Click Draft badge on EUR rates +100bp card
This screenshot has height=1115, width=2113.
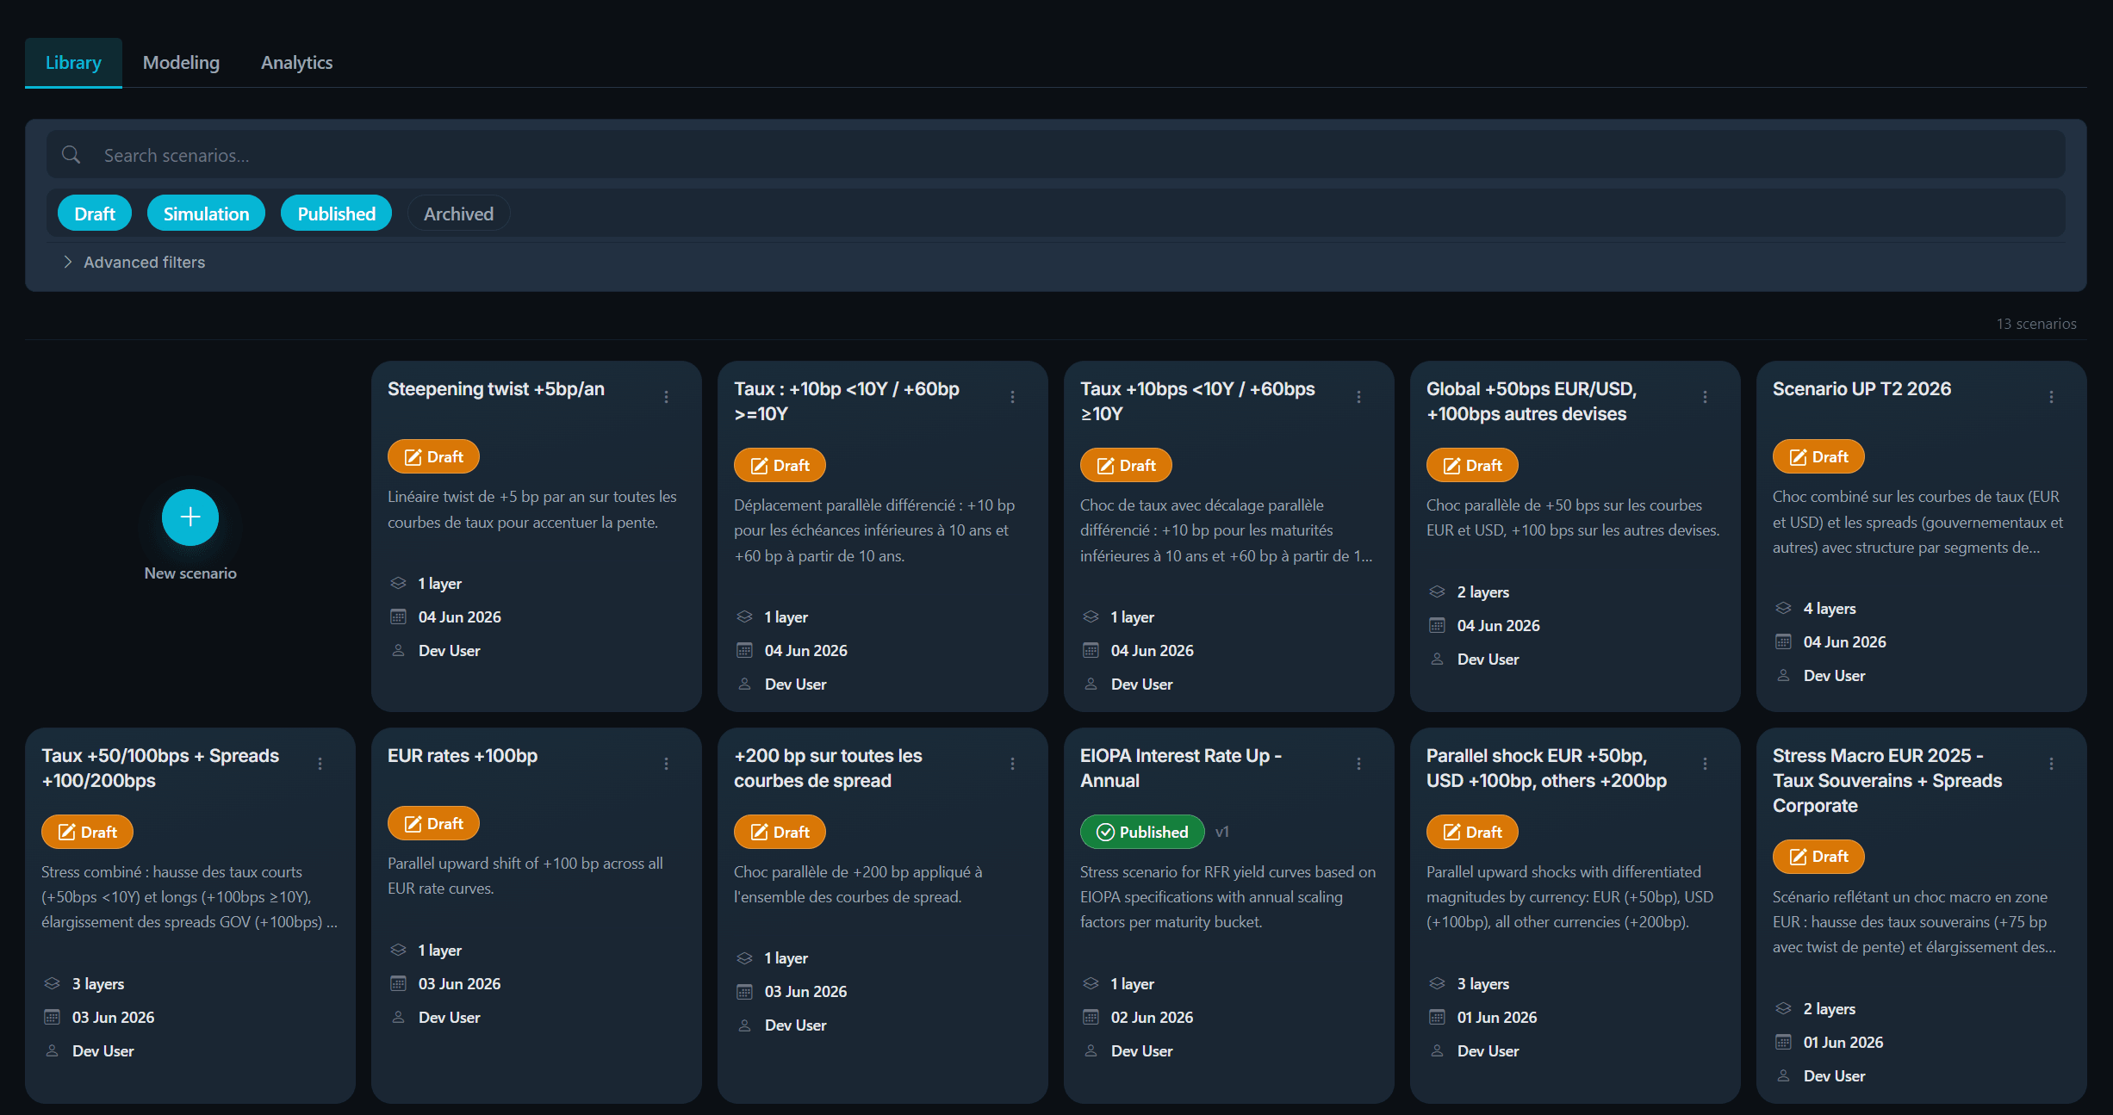(x=433, y=823)
